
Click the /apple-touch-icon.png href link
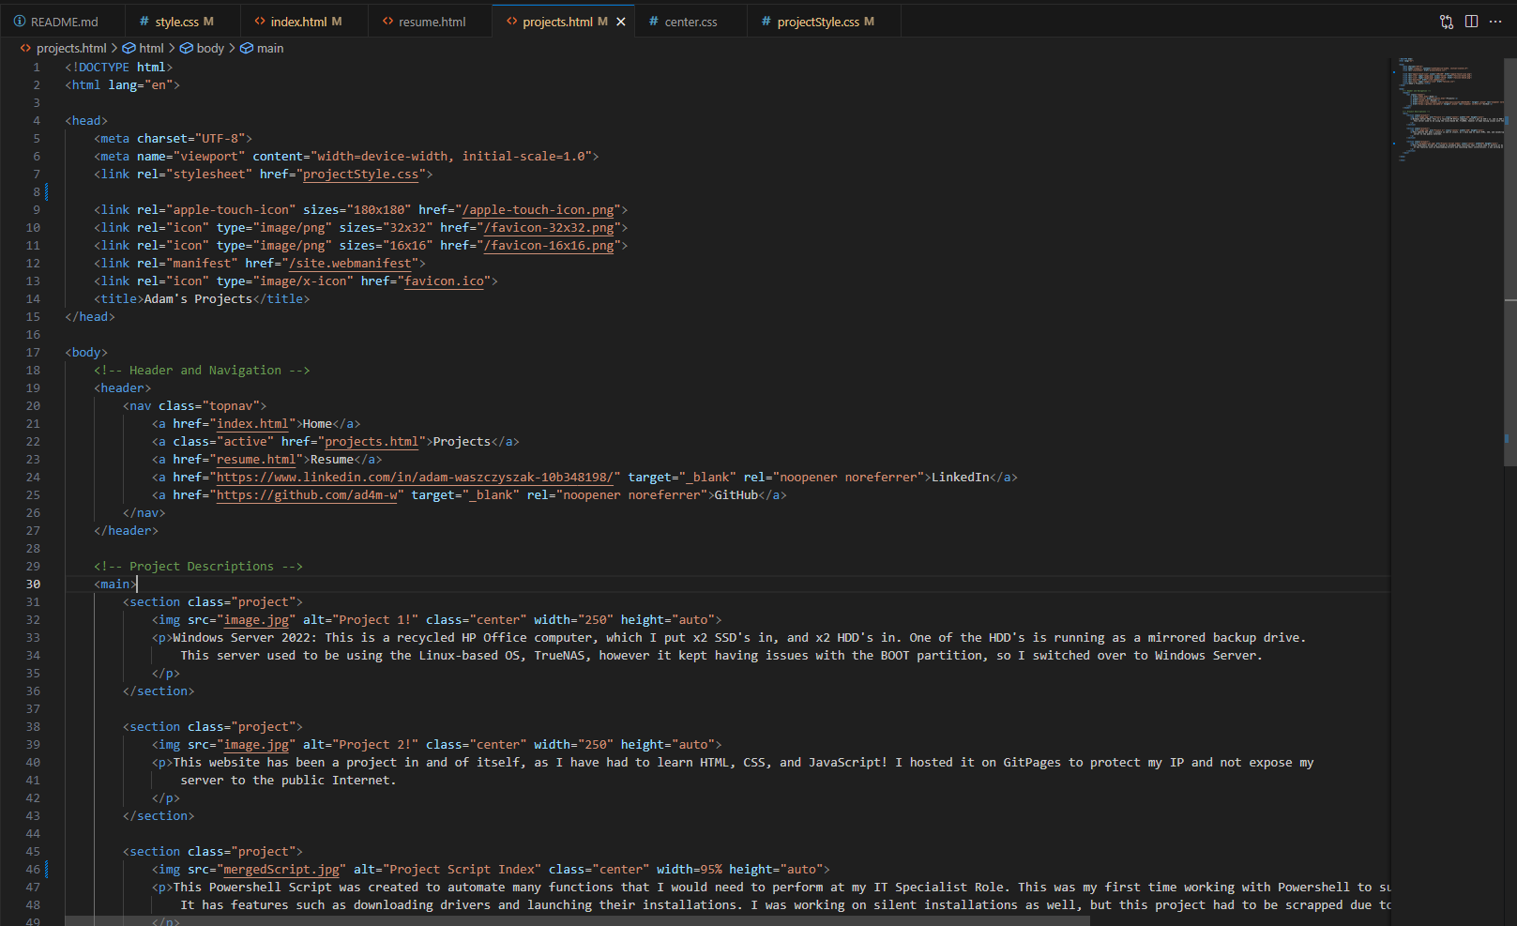[538, 209]
